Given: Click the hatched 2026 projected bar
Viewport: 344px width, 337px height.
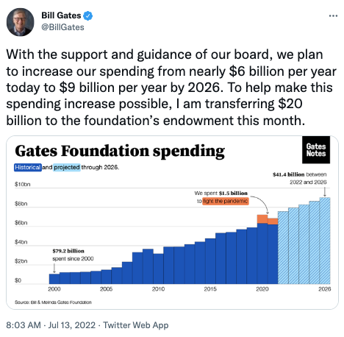Looking at the screenshot, I should click(325, 241).
